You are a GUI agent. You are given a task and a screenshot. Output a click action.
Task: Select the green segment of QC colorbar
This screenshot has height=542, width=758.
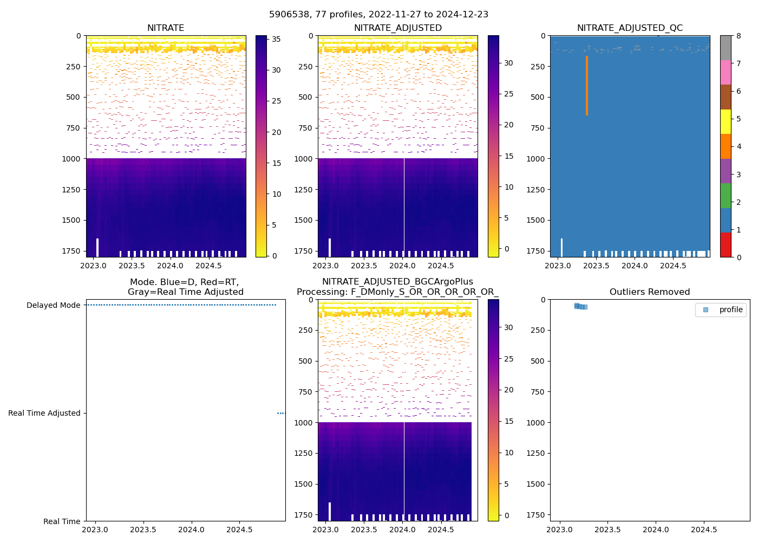(726, 196)
